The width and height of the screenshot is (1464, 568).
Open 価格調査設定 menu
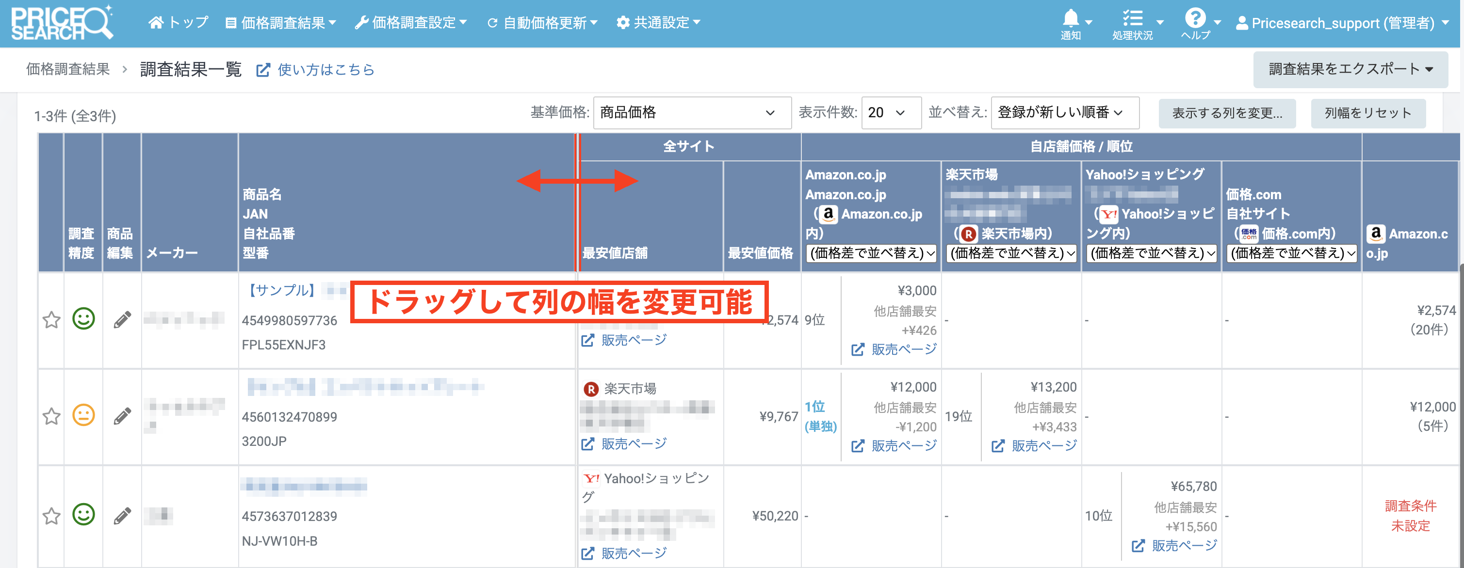pyautogui.click(x=410, y=23)
